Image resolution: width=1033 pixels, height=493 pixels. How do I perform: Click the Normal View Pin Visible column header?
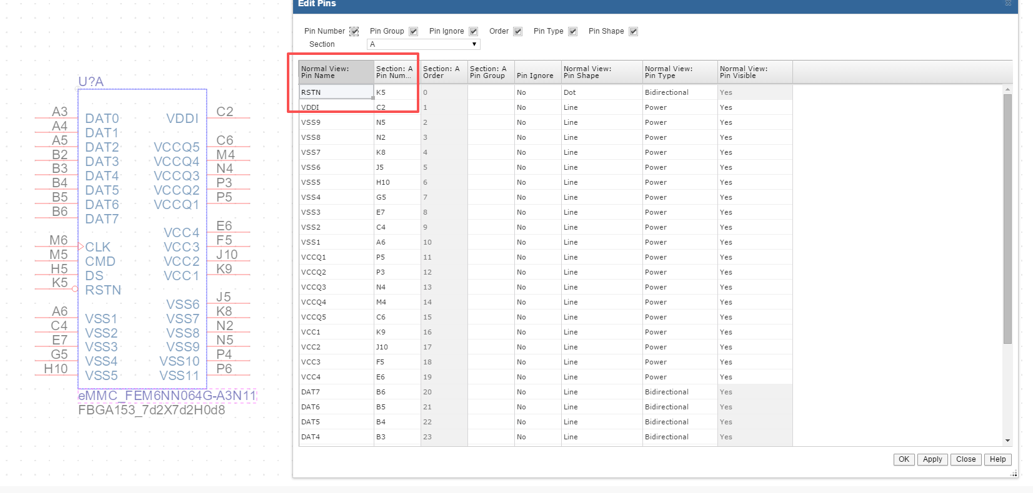point(755,72)
